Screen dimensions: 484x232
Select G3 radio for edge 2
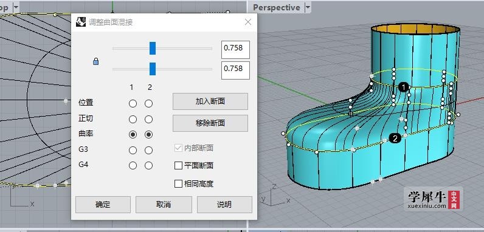(x=149, y=150)
